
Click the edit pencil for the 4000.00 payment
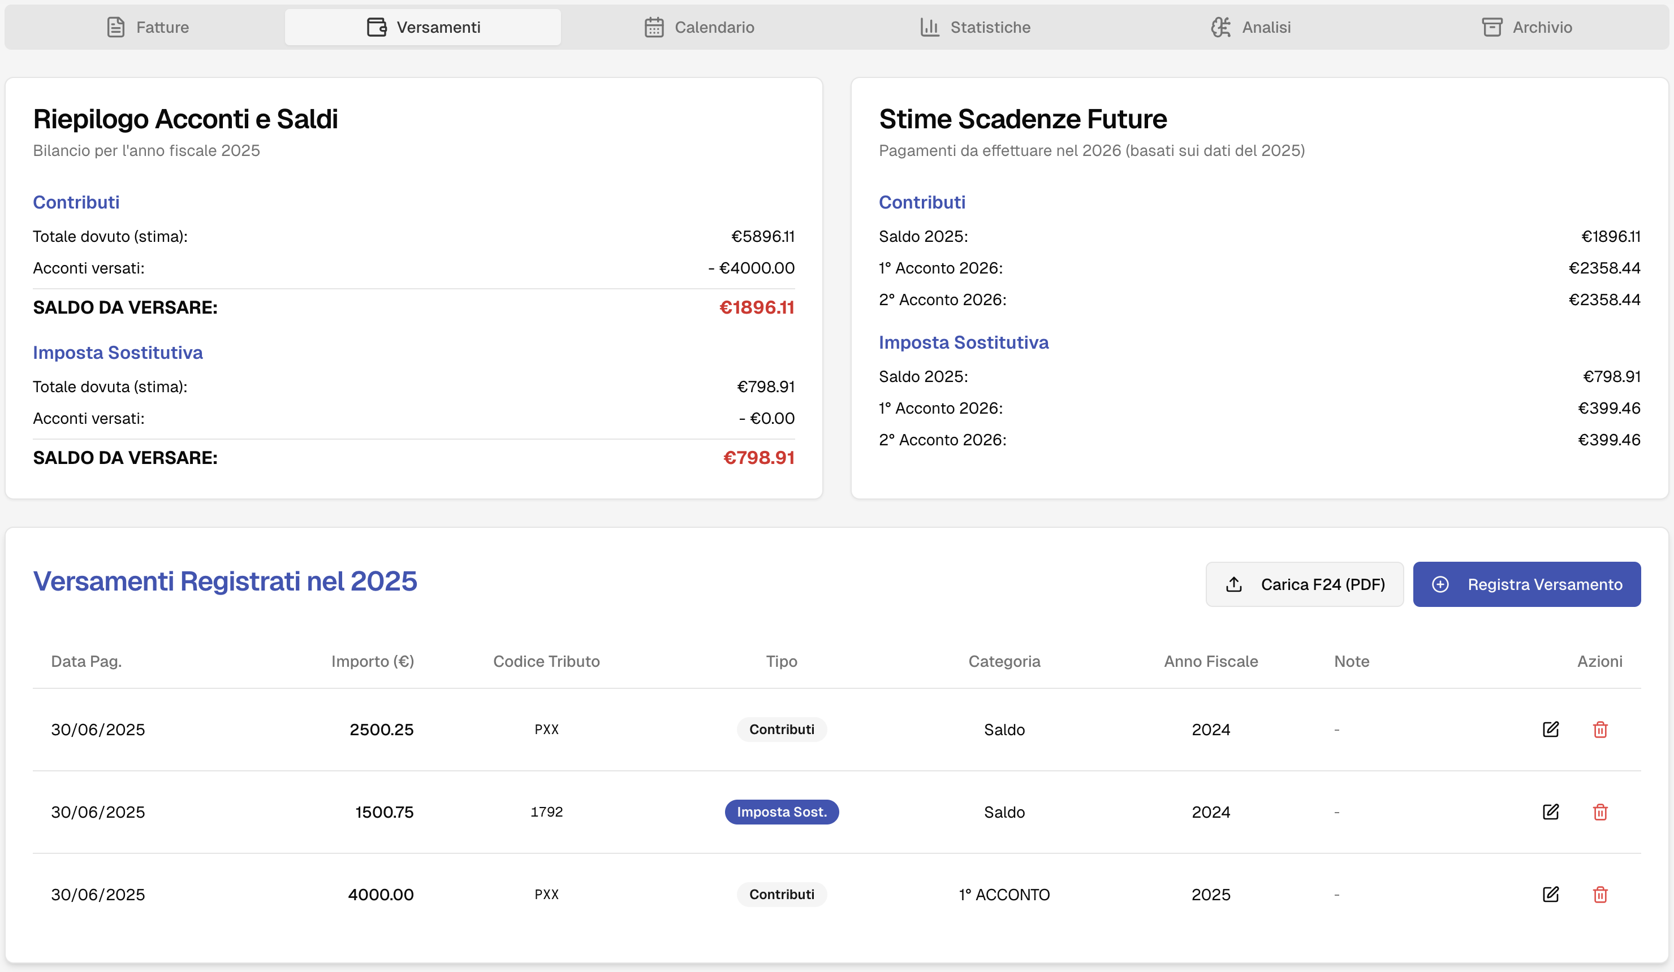tap(1551, 895)
